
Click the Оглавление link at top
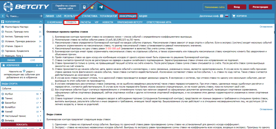(265, 27)
